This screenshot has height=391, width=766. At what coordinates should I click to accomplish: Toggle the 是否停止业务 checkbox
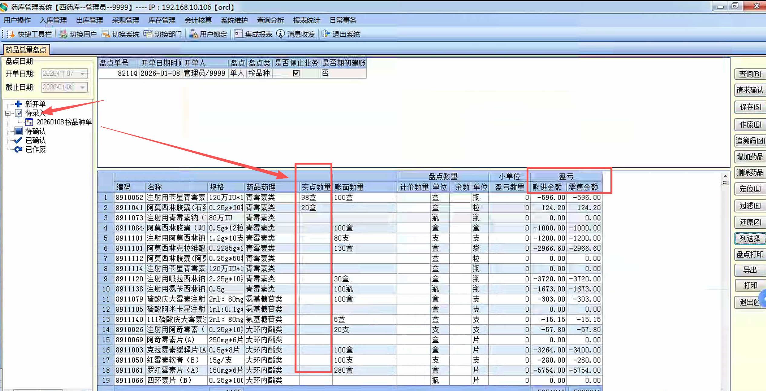[x=296, y=73]
